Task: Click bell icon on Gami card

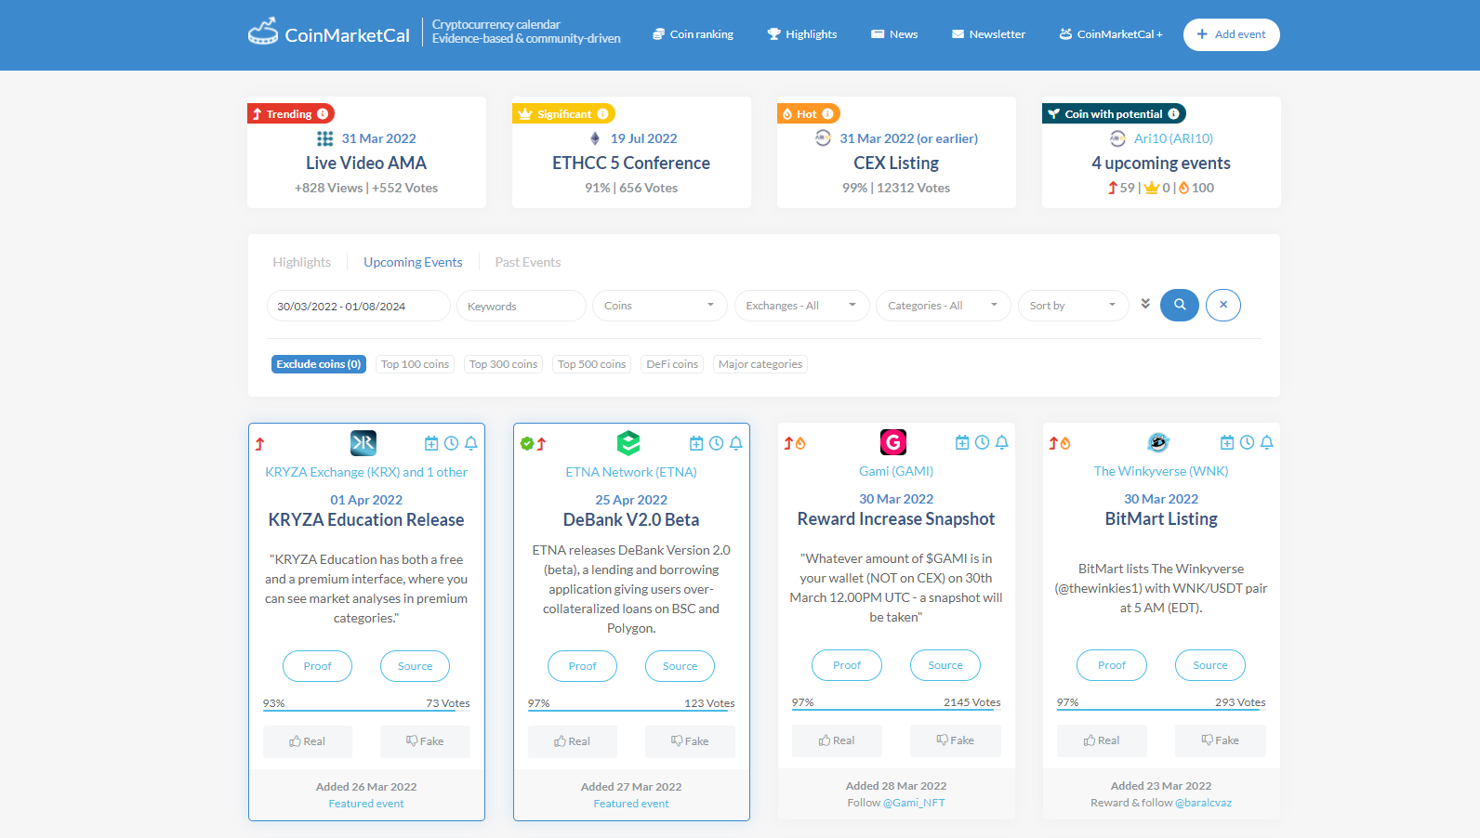Action: (x=1002, y=442)
